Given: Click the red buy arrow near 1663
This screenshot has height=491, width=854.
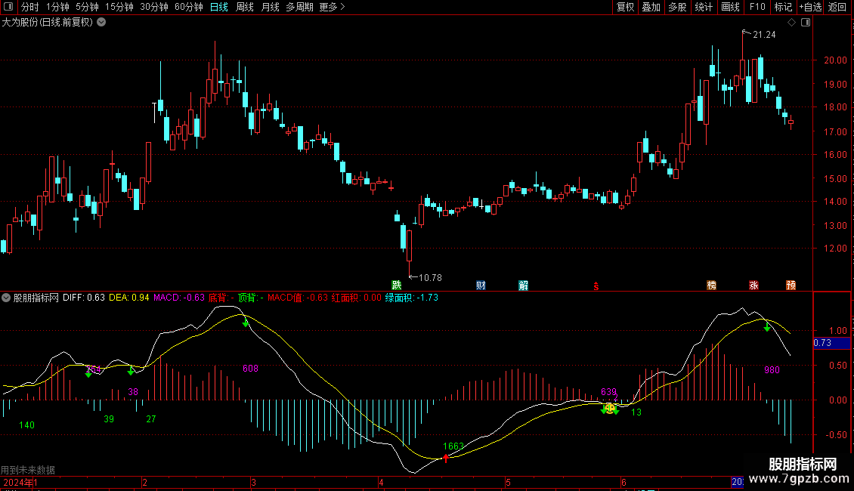Looking at the screenshot, I should (x=446, y=458).
